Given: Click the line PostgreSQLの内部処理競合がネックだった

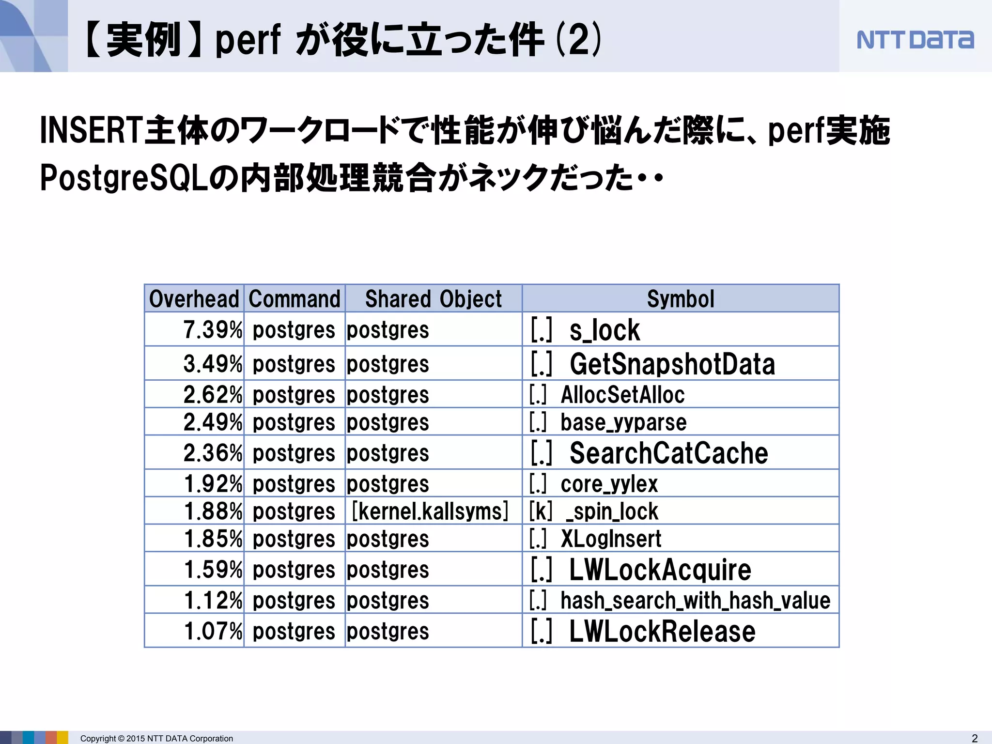Looking at the screenshot, I should click(351, 178).
